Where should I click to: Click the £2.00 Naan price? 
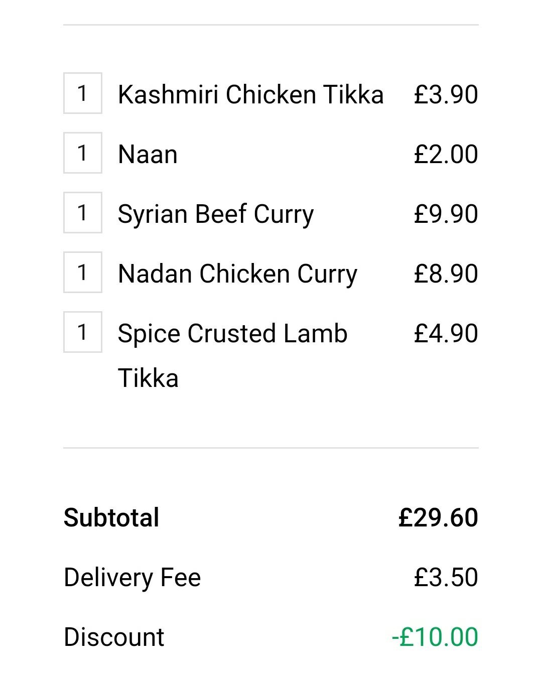click(x=446, y=154)
